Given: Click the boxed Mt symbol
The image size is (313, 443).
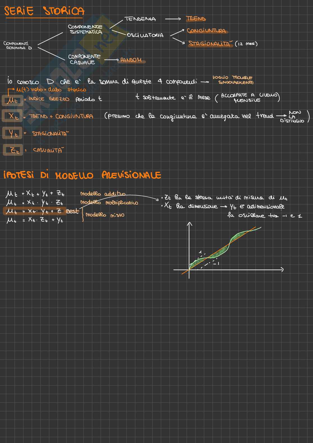Looking at the screenshot, I should [x=12, y=100].
